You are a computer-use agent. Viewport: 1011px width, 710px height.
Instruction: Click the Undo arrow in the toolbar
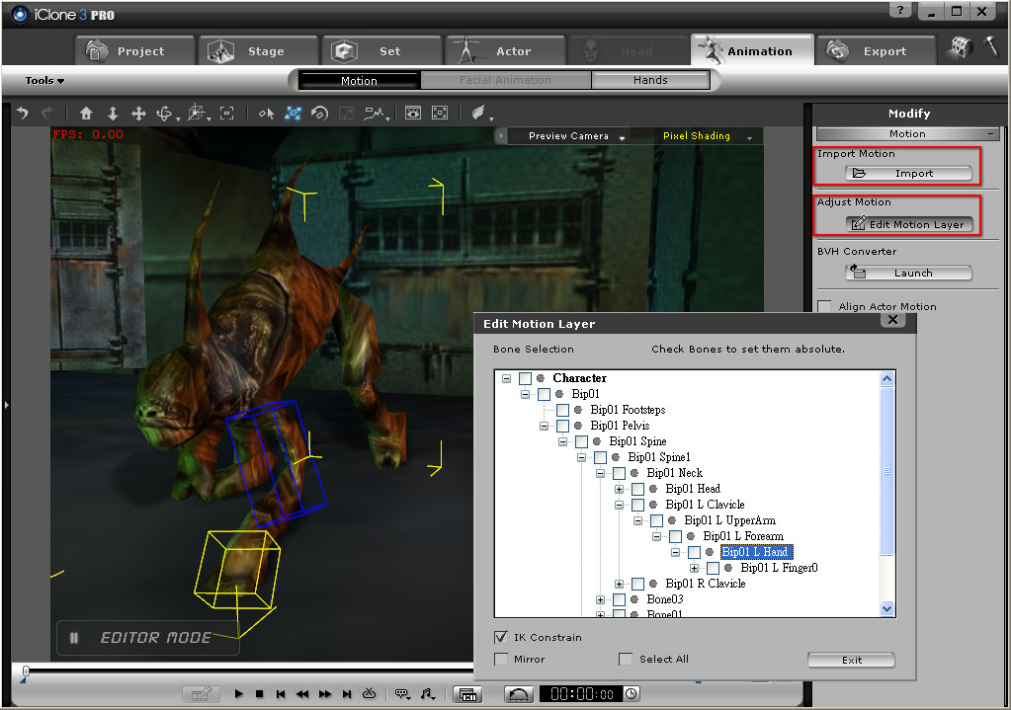(23, 114)
